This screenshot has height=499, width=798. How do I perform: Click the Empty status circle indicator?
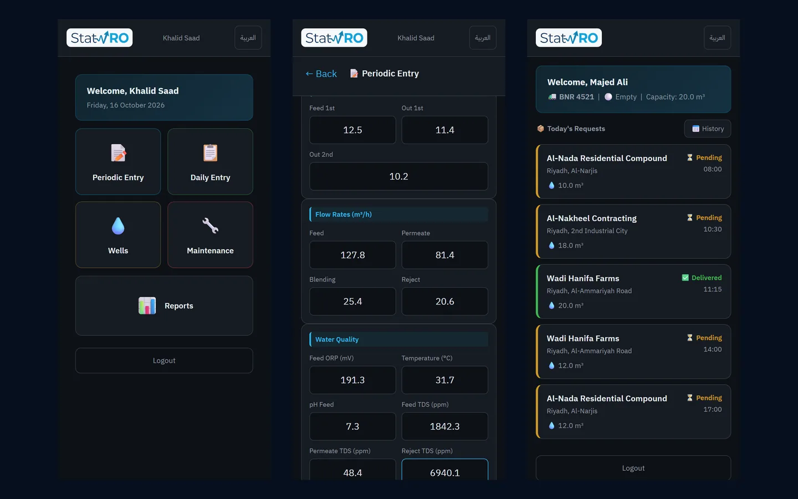click(x=608, y=97)
